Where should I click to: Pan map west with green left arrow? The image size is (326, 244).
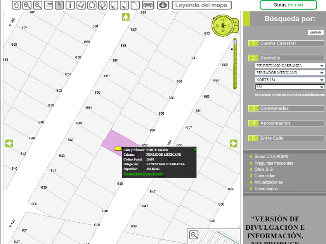coord(9,143)
